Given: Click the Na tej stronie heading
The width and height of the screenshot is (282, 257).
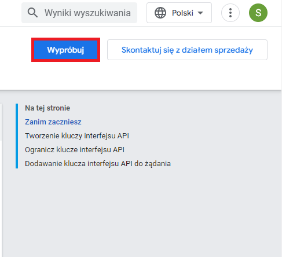Looking at the screenshot, I should (47, 108).
